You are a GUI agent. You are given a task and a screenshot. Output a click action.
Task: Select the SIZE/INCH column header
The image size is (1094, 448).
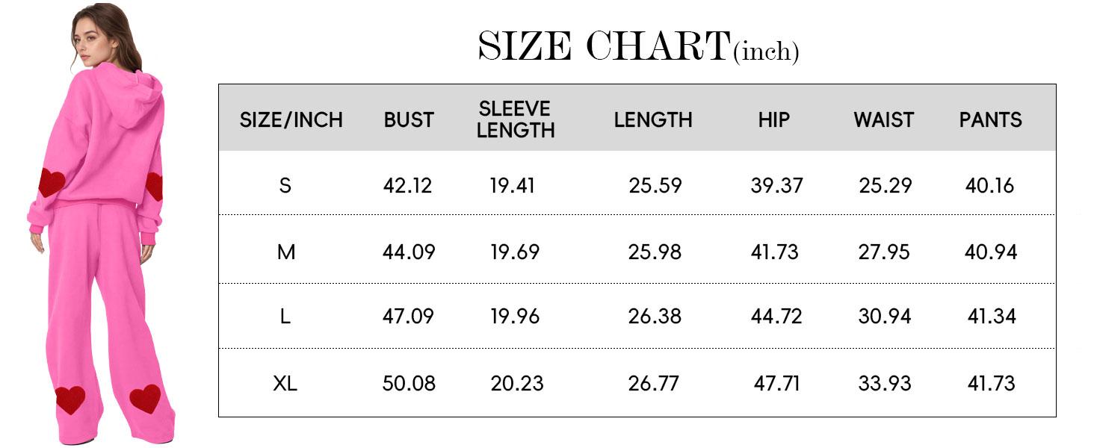point(291,119)
